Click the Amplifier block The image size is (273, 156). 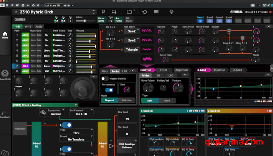(20, 129)
